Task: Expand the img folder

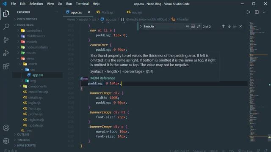Action: click(x=33, y=81)
